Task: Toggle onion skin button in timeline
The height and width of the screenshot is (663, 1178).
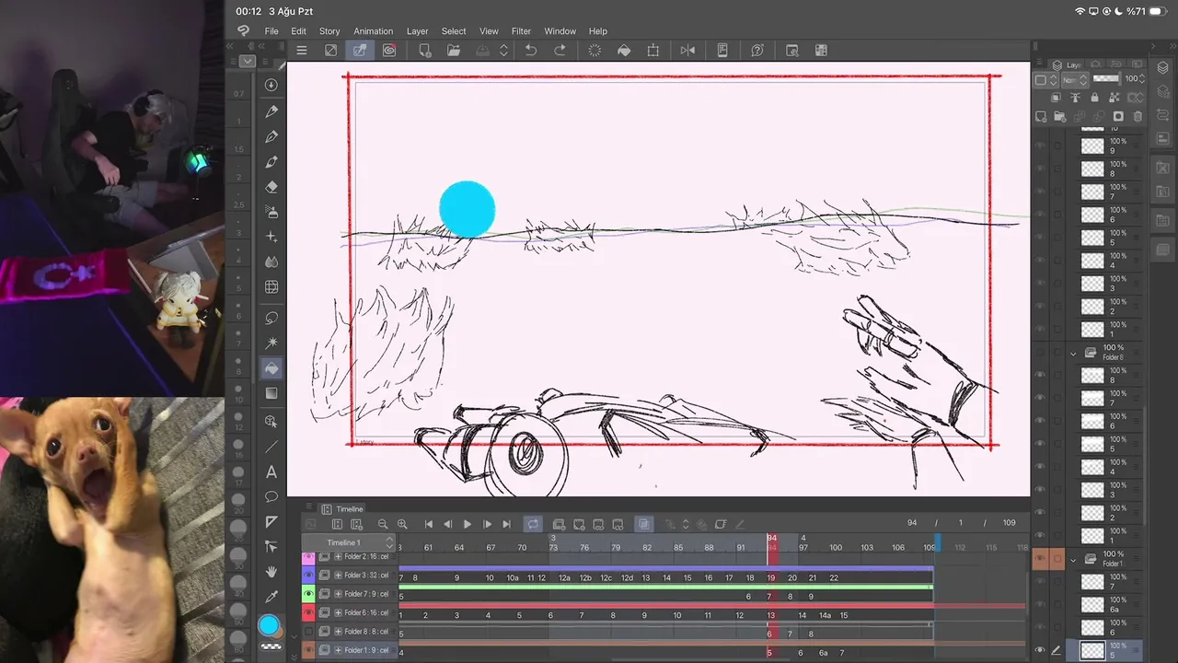Action: tap(644, 524)
